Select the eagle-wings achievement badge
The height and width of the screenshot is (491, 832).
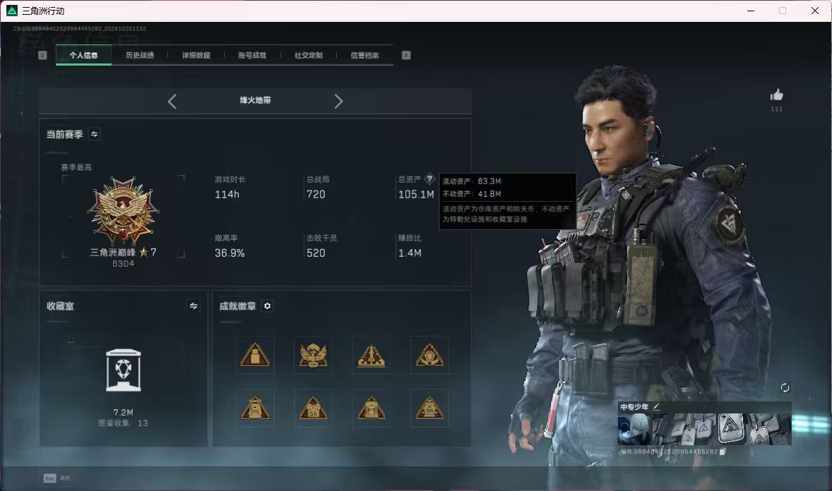(x=313, y=356)
